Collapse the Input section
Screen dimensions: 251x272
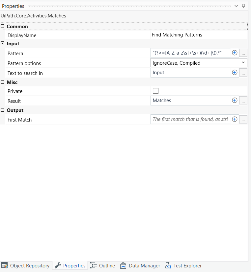[x=2, y=43]
